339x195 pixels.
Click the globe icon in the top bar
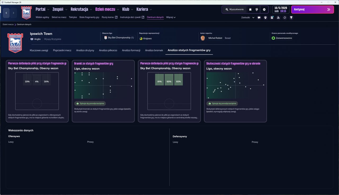pyautogui.click(x=257, y=10)
